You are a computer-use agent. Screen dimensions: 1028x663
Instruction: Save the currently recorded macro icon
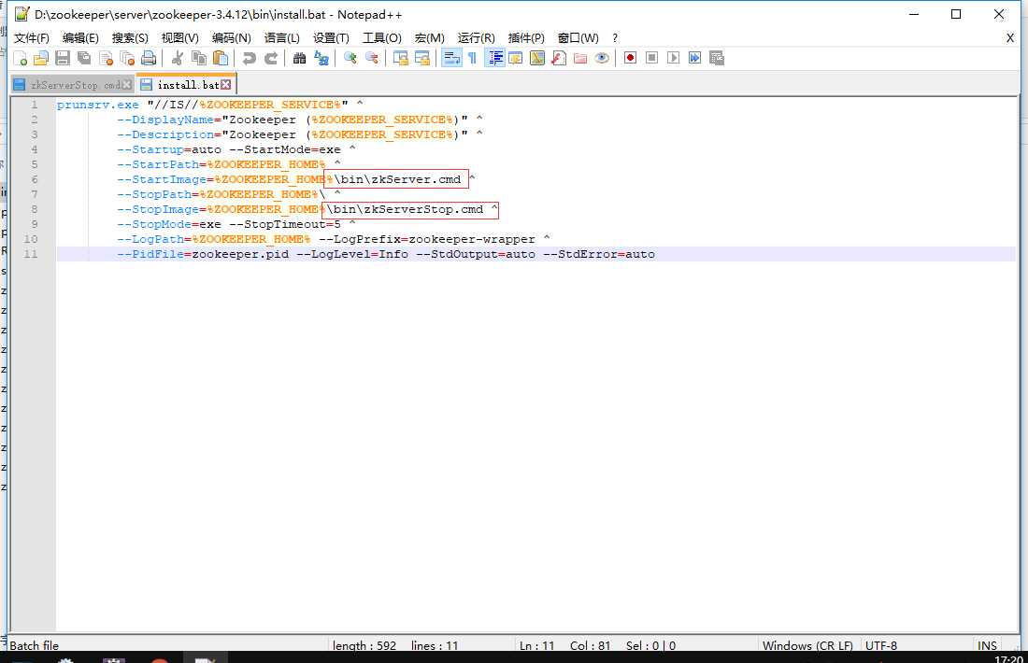click(x=717, y=58)
